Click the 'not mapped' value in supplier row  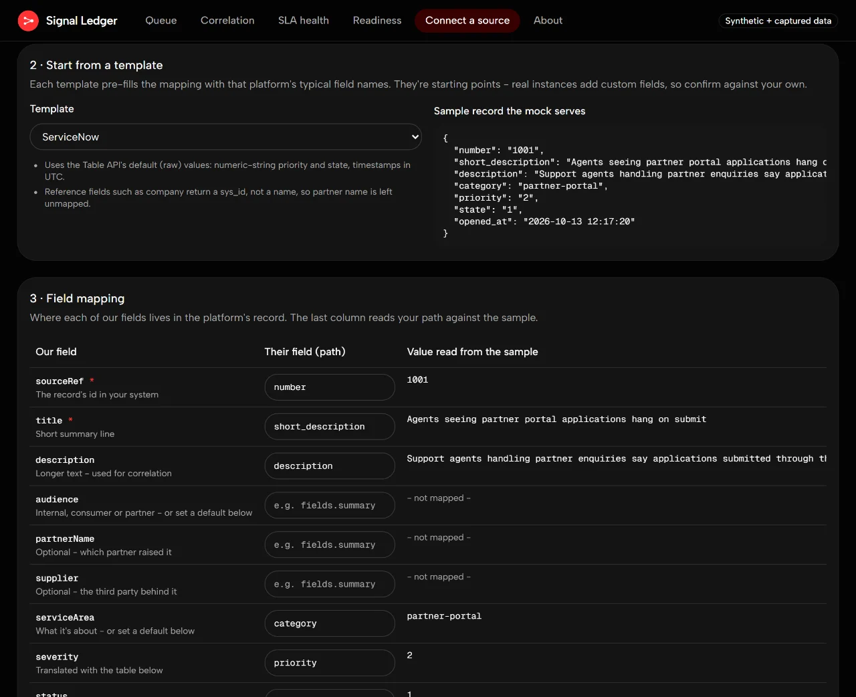[439, 577]
